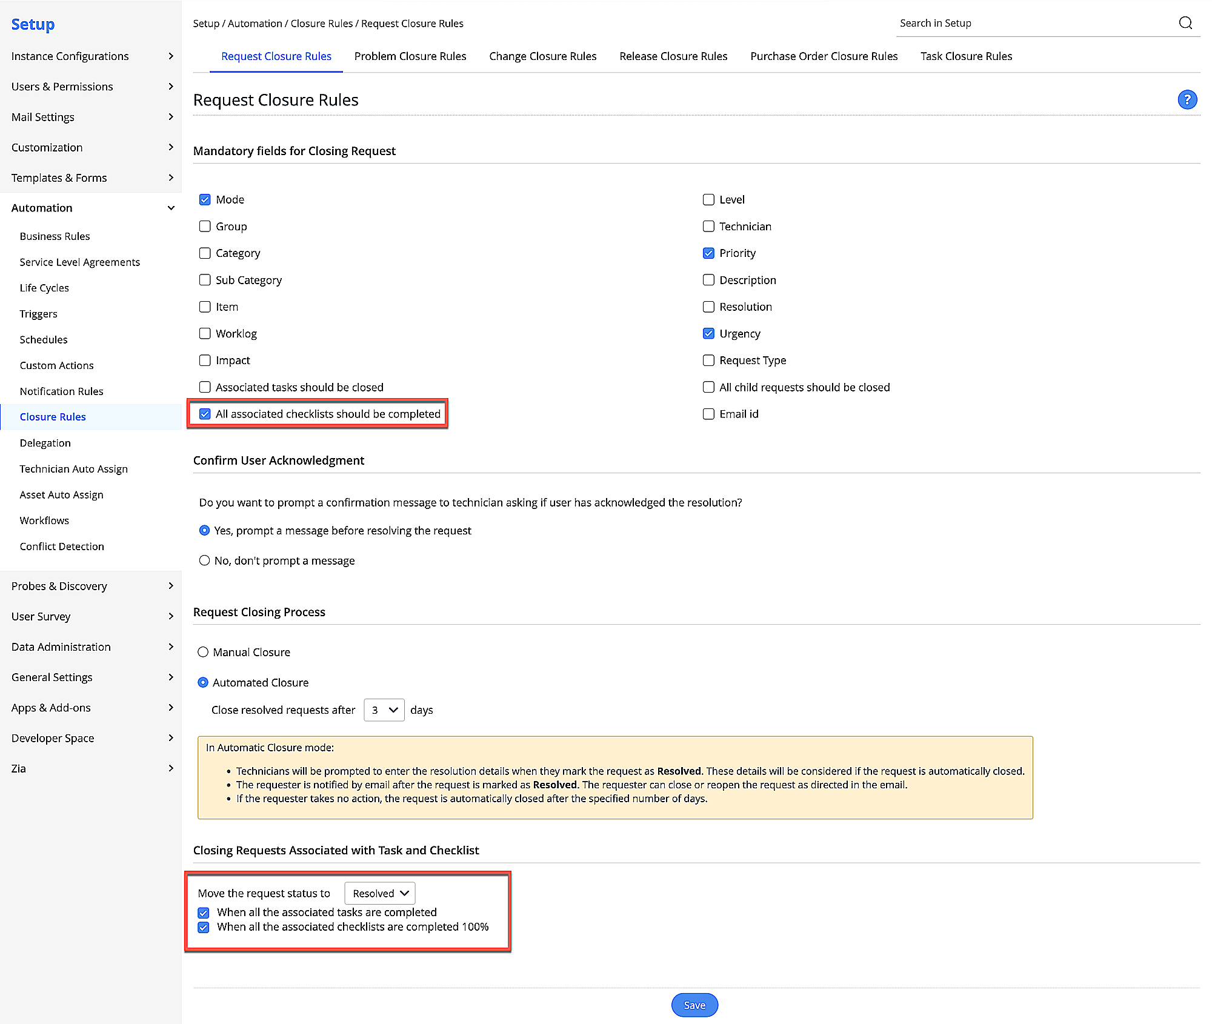Click the search magnifier icon in Setup
The height and width of the screenshot is (1024, 1212).
tap(1186, 23)
